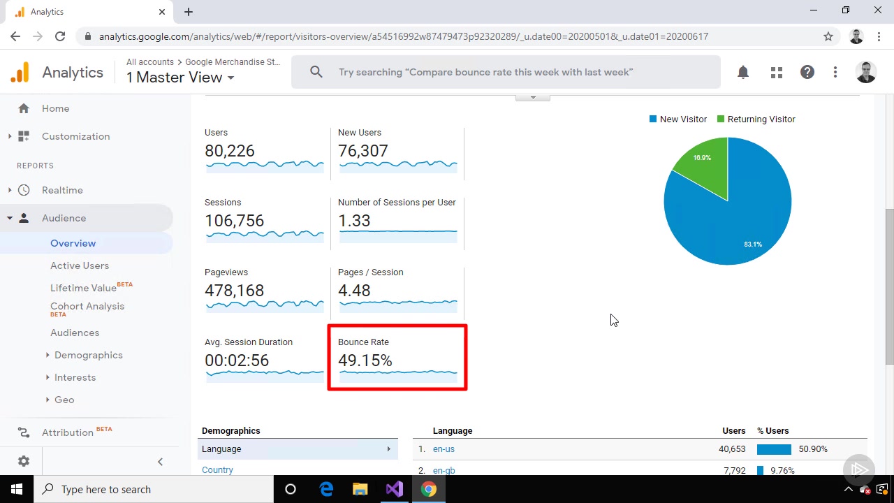Collapse the sidebar with arrow button
The image size is (894, 503).
[160, 461]
